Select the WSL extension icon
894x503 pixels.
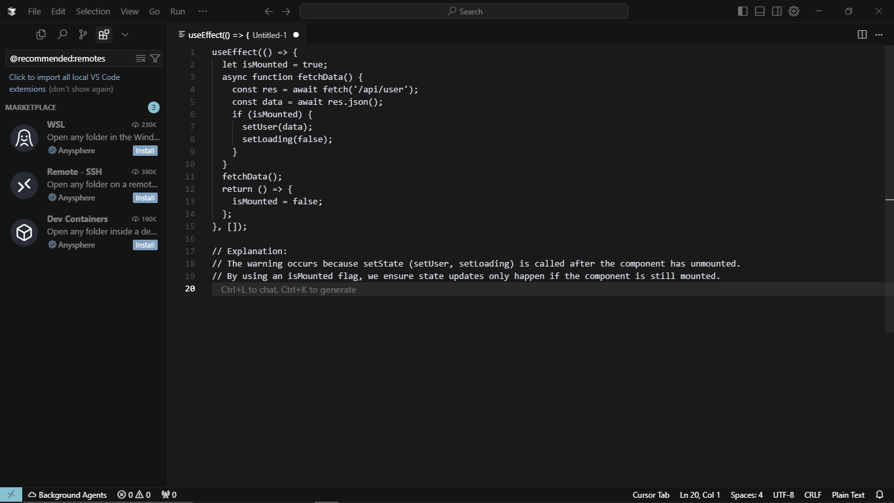24,138
